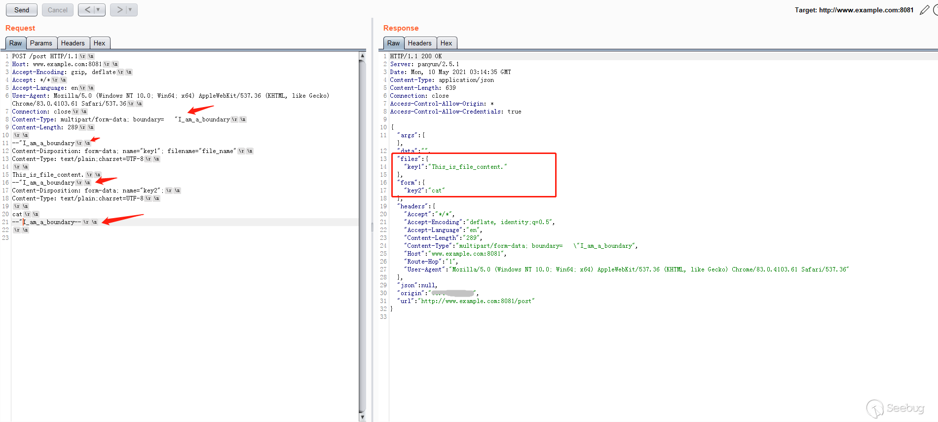Click the Cancel button
Viewport: 938px width, 422px height.
pos(58,10)
